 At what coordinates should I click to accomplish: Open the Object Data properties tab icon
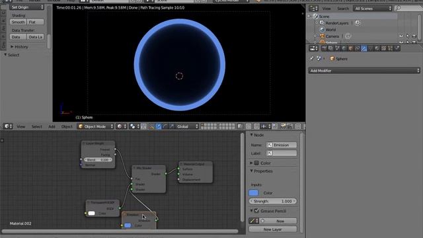[370, 48]
